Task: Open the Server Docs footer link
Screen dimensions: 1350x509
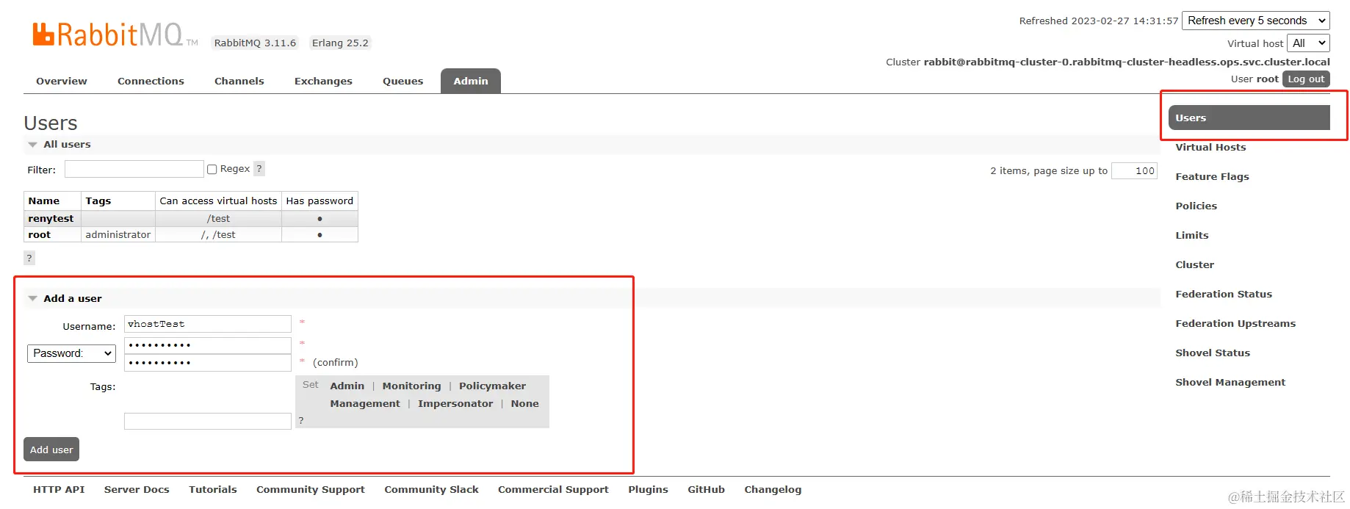Action: pyautogui.click(x=137, y=490)
